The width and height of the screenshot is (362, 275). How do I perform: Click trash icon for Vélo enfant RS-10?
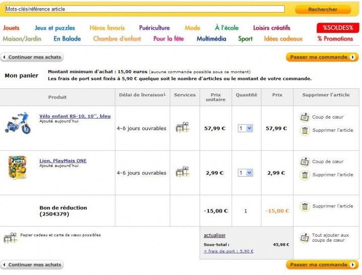click(x=305, y=131)
